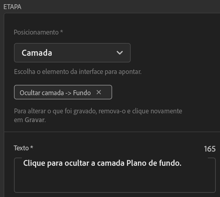
Task: Click into the Texto input field
Action: [x=115, y=175]
